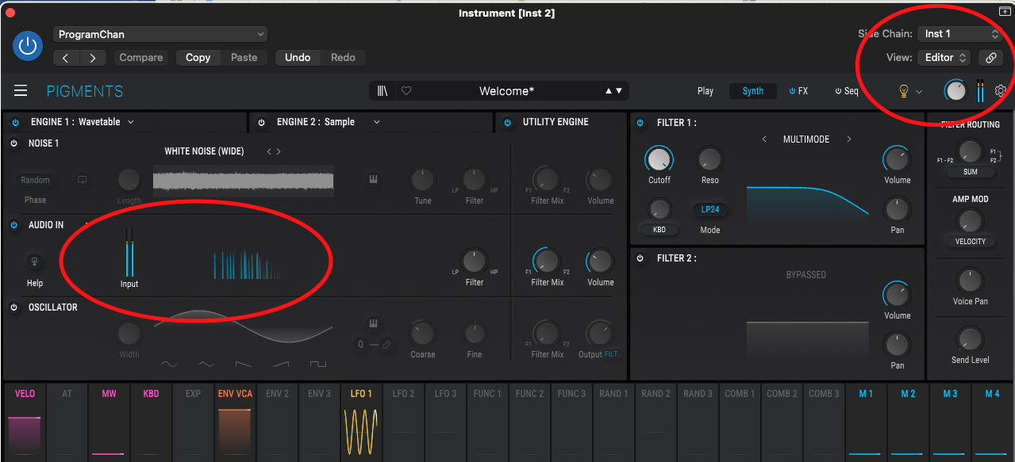Viewport: 1015px width, 462px height.
Task: Click the white noise waveform display
Action: (x=243, y=180)
